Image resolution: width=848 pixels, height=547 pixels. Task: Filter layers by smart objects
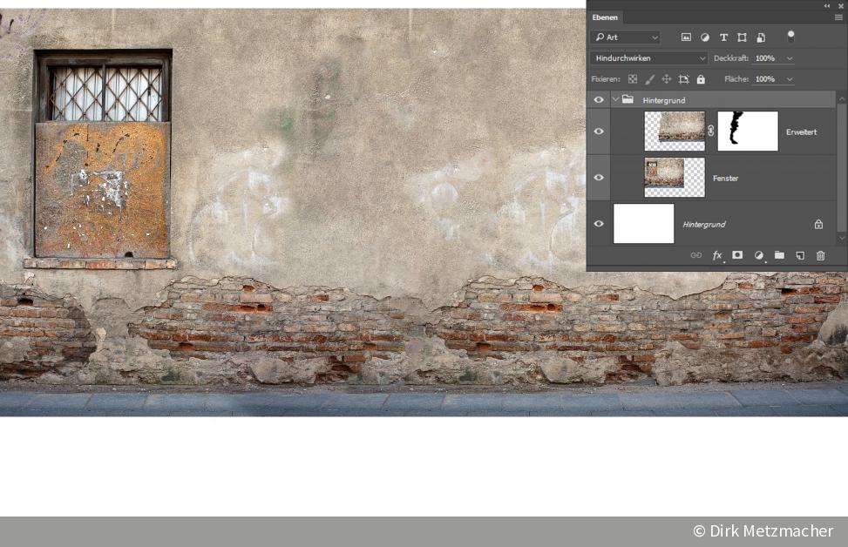pyautogui.click(x=761, y=37)
